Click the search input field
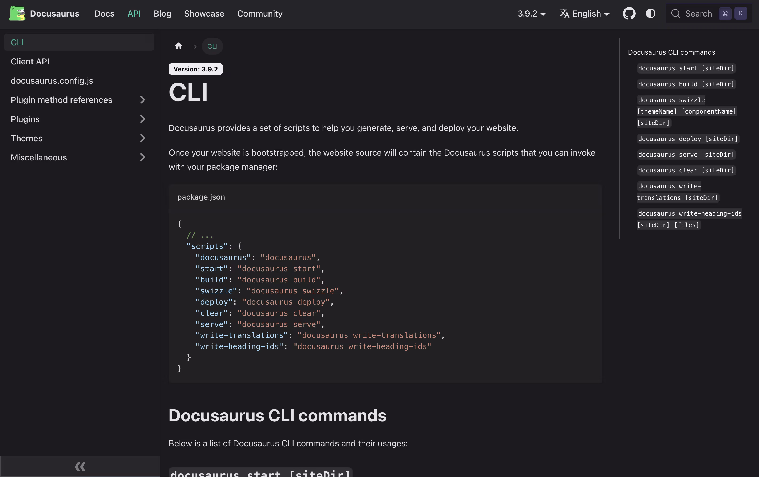 pyautogui.click(x=698, y=14)
